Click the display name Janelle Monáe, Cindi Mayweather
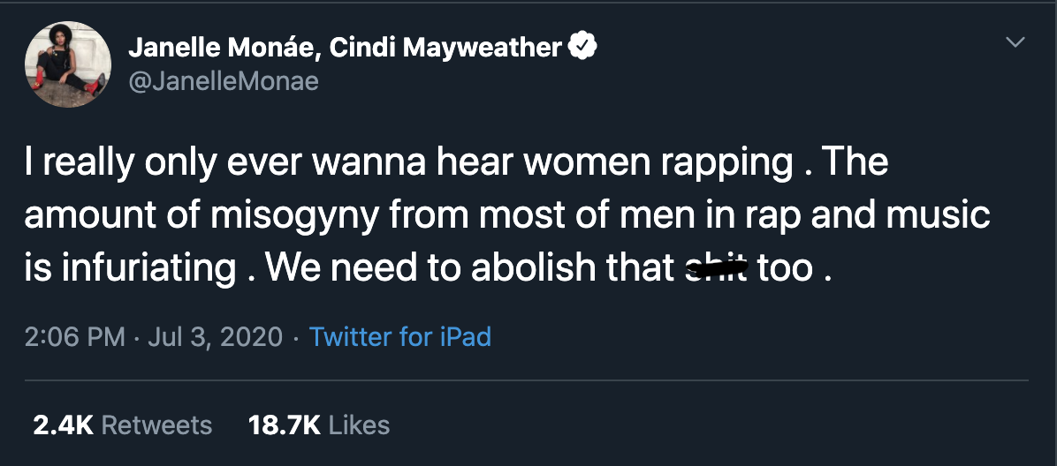This screenshot has height=466, width=1057. (x=345, y=48)
